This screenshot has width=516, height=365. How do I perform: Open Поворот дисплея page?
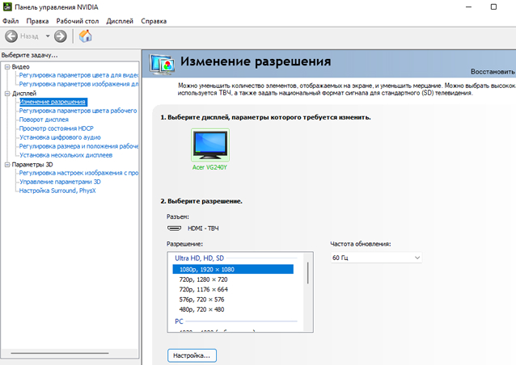(x=44, y=120)
